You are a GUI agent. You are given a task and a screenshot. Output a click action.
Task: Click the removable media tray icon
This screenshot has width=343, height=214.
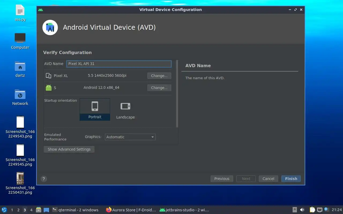tap(294, 210)
